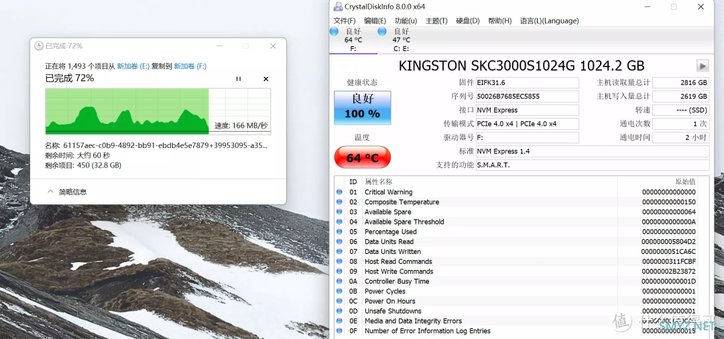This screenshot has width=724, height=339.
Task: Pause the file copy operation
Action: click(x=238, y=79)
